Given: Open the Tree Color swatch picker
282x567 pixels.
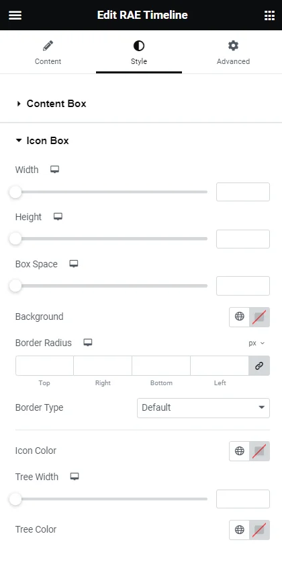Looking at the screenshot, I should tap(259, 530).
